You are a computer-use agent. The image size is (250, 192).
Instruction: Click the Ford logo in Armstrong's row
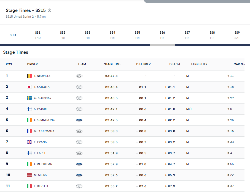(x=79, y=120)
